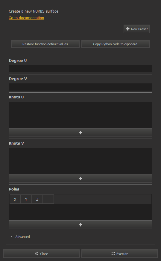Focus the Degree V input field
The width and height of the screenshot is (161, 261).
[x=80, y=87]
